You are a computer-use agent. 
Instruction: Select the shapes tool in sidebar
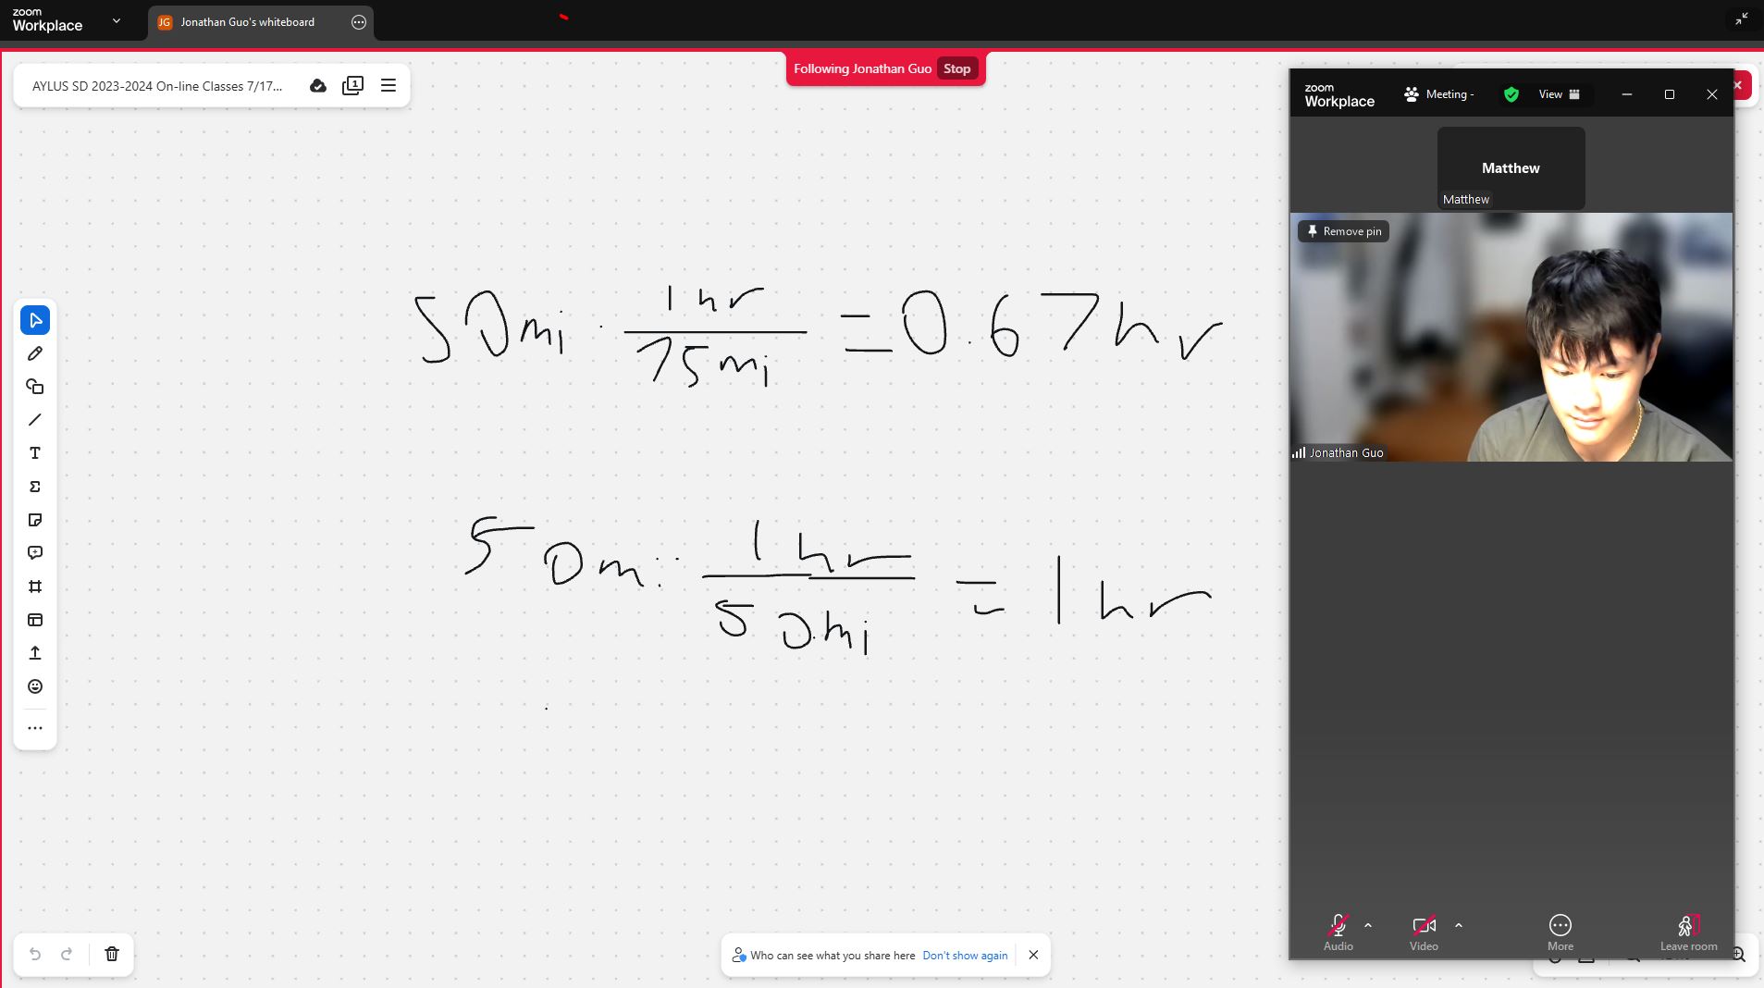coord(35,387)
